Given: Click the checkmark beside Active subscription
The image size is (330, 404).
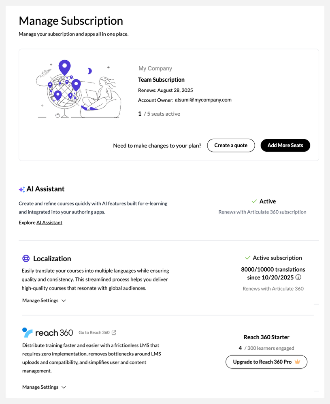Looking at the screenshot, I should 248,258.
